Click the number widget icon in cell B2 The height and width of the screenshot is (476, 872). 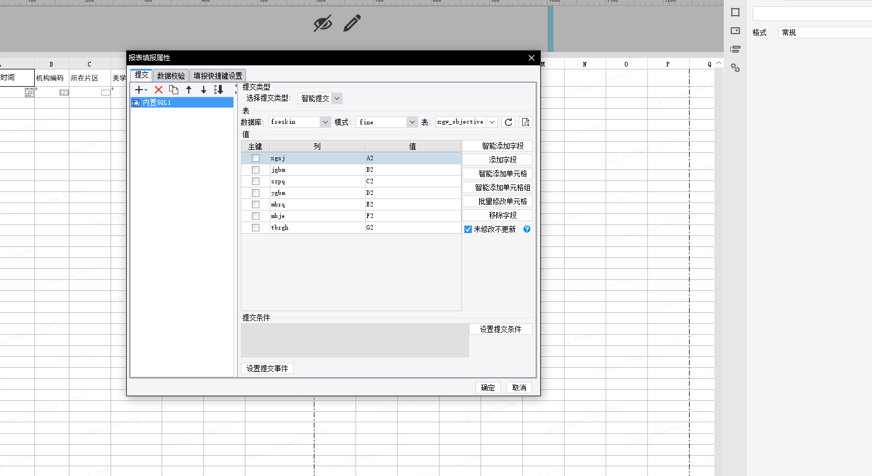[x=64, y=93]
